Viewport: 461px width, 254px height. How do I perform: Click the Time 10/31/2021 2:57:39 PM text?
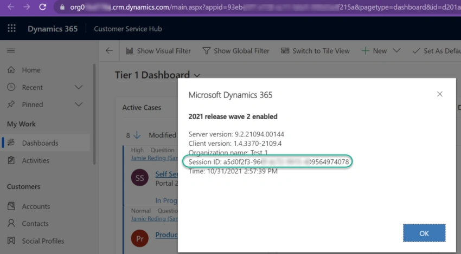[233, 171]
